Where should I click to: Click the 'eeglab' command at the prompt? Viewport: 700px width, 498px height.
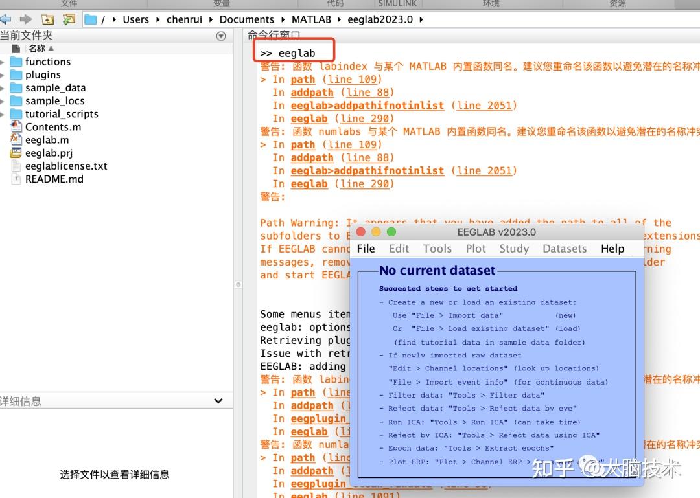coord(296,53)
